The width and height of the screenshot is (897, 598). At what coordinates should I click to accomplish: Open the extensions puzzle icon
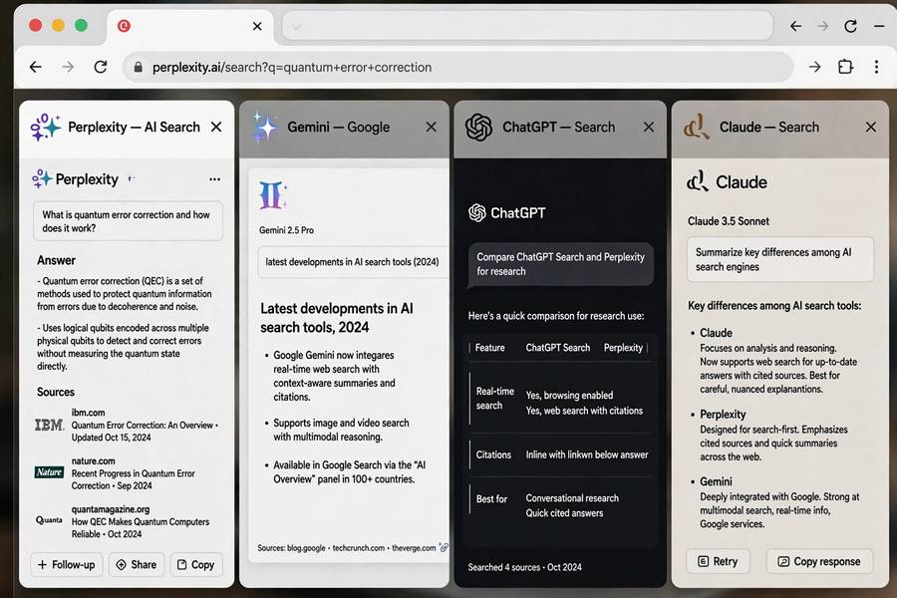(x=845, y=67)
